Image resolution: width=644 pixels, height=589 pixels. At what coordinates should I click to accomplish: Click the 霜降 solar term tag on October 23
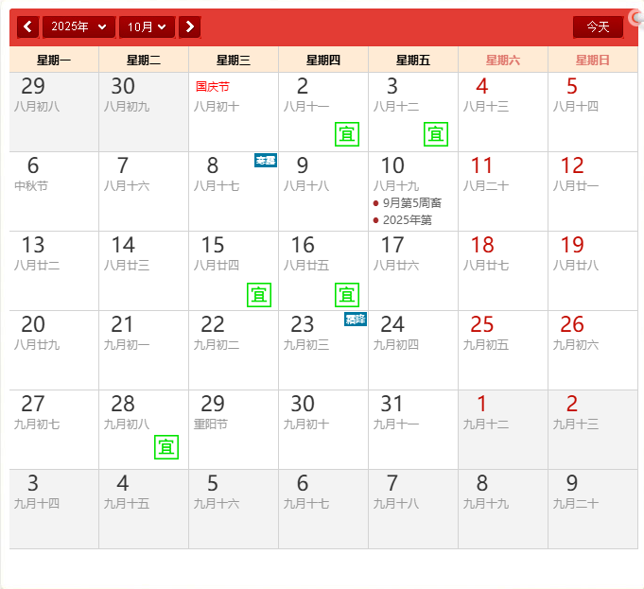click(x=355, y=320)
